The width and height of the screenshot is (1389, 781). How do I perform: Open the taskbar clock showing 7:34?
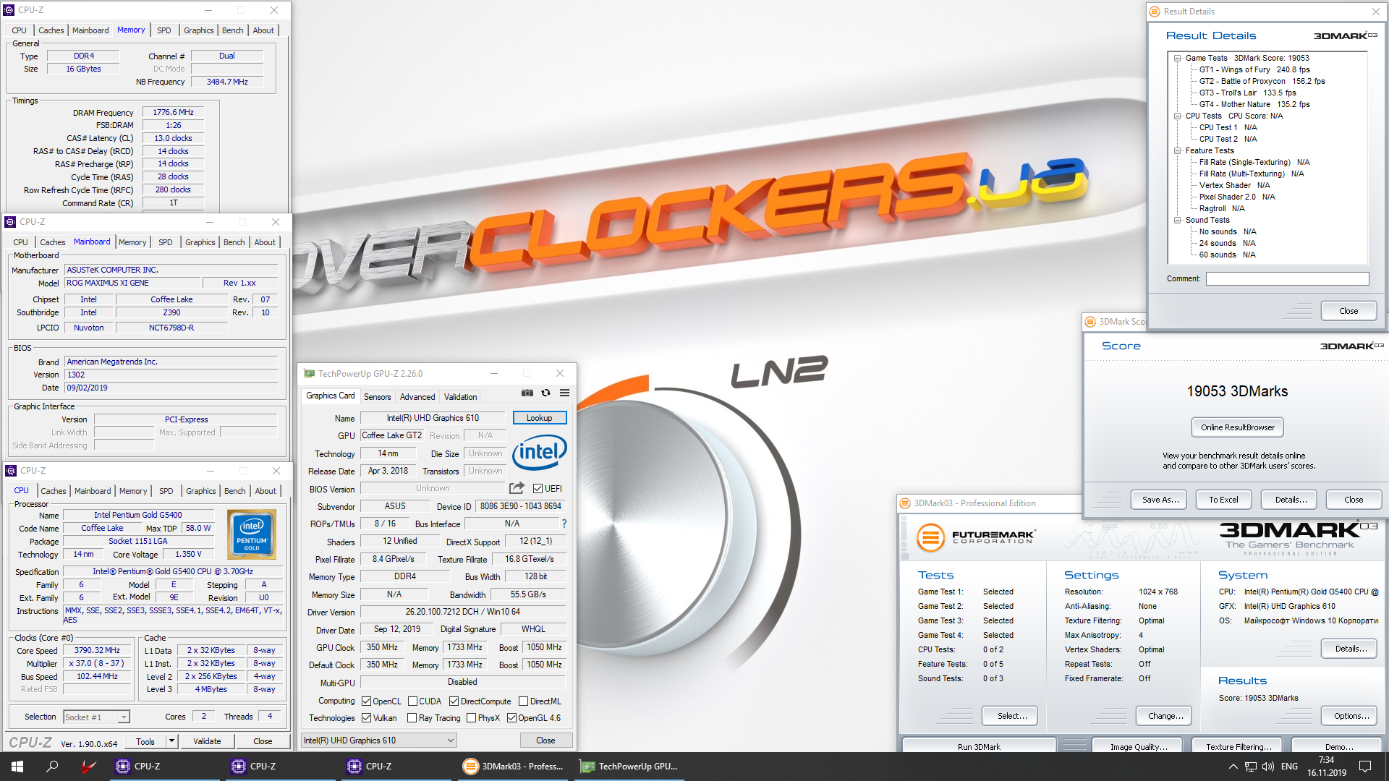click(x=1326, y=767)
